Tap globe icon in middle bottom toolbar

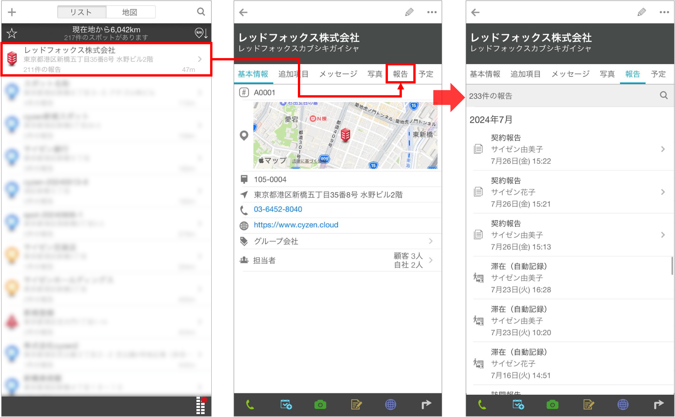(391, 405)
